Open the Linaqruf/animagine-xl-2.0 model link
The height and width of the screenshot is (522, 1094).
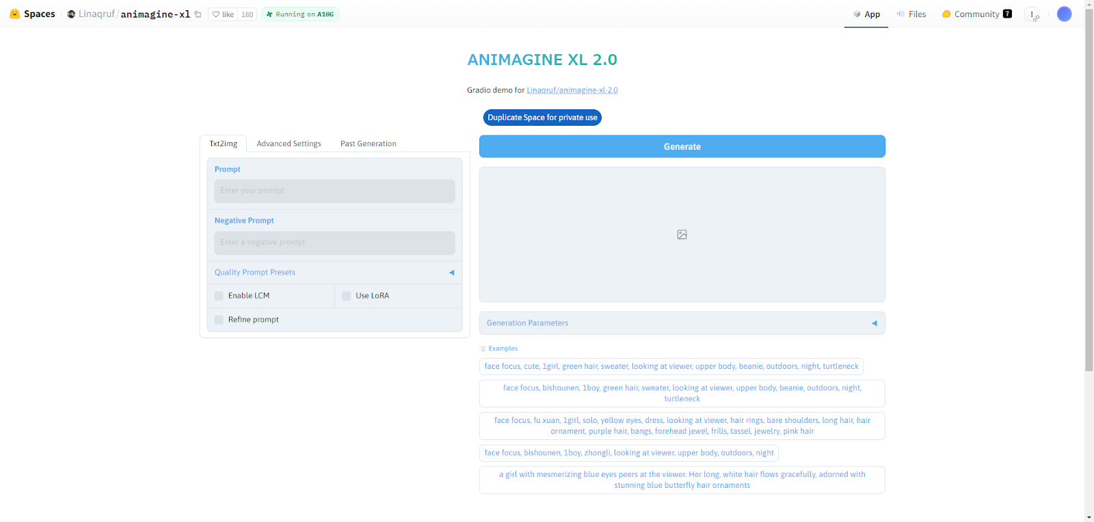pos(572,90)
